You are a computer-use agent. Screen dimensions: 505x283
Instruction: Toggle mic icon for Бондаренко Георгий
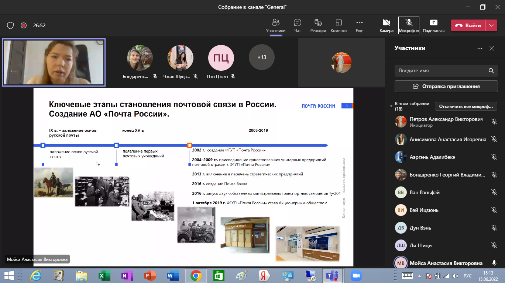[x=494, y=175]
